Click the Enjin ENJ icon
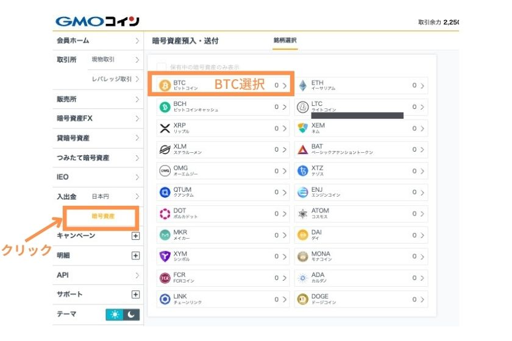The height and width of the screenshot is (341, 512). click(303, 192)
